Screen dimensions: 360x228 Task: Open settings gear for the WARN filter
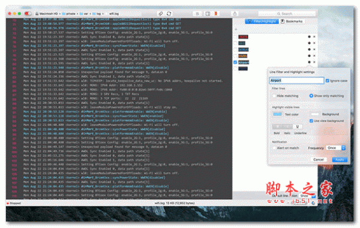(309, 56)
